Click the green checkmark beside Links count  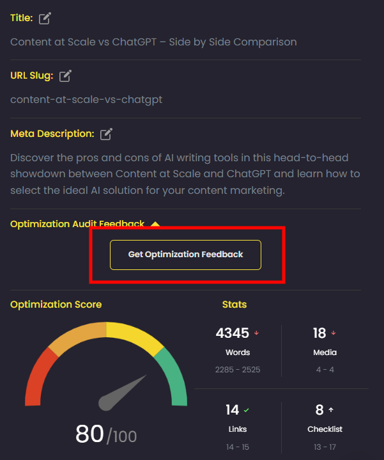(x=247, y=410)
